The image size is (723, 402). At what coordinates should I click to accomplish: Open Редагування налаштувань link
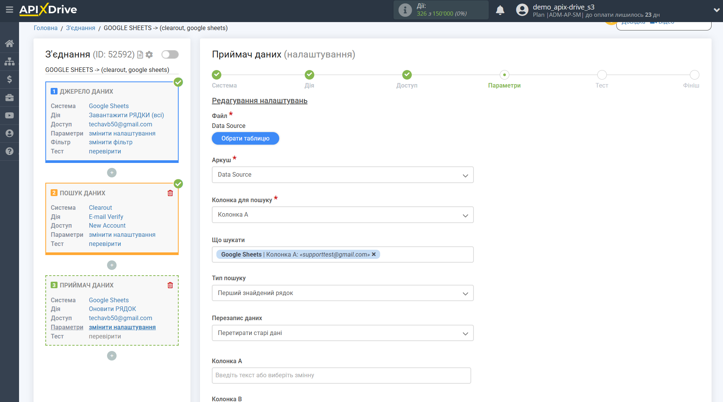(x=259, y=100)
